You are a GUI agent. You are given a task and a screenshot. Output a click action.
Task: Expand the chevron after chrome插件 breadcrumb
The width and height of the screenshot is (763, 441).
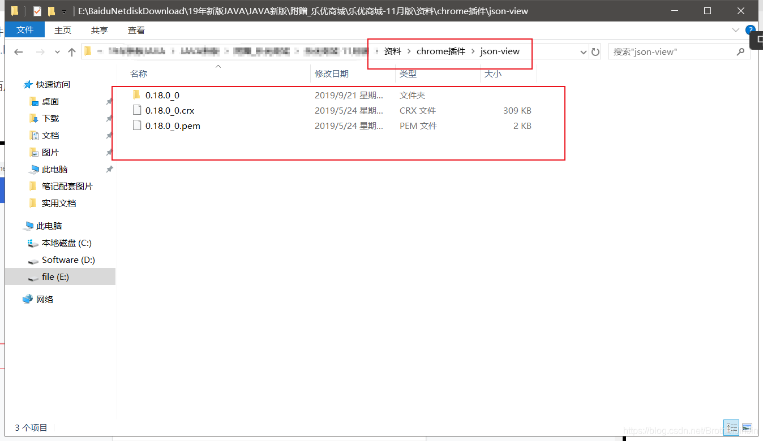pyautogui.click(x=473, y=51)
